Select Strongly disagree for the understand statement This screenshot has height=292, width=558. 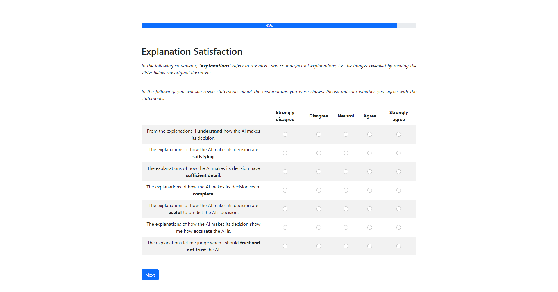[285, 134]
